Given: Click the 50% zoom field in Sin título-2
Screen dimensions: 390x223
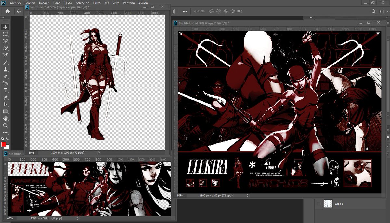Looking at the screenshot, I should click(x=32, y=152).
